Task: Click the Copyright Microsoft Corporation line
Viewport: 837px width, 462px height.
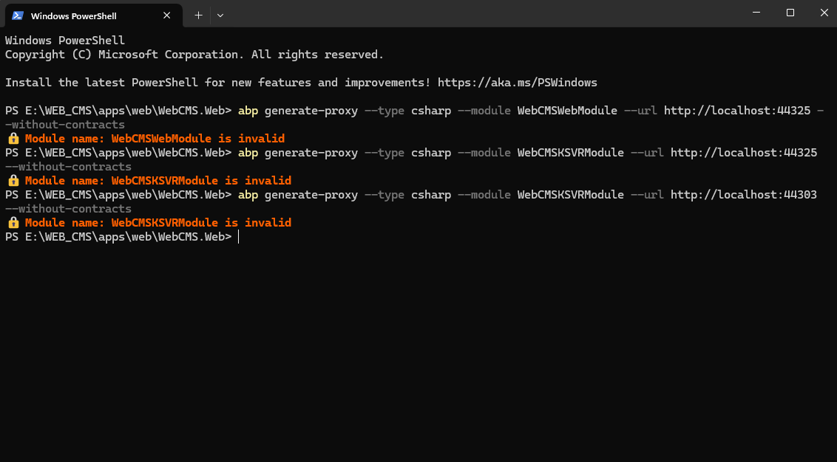Action: coord(194,55)
